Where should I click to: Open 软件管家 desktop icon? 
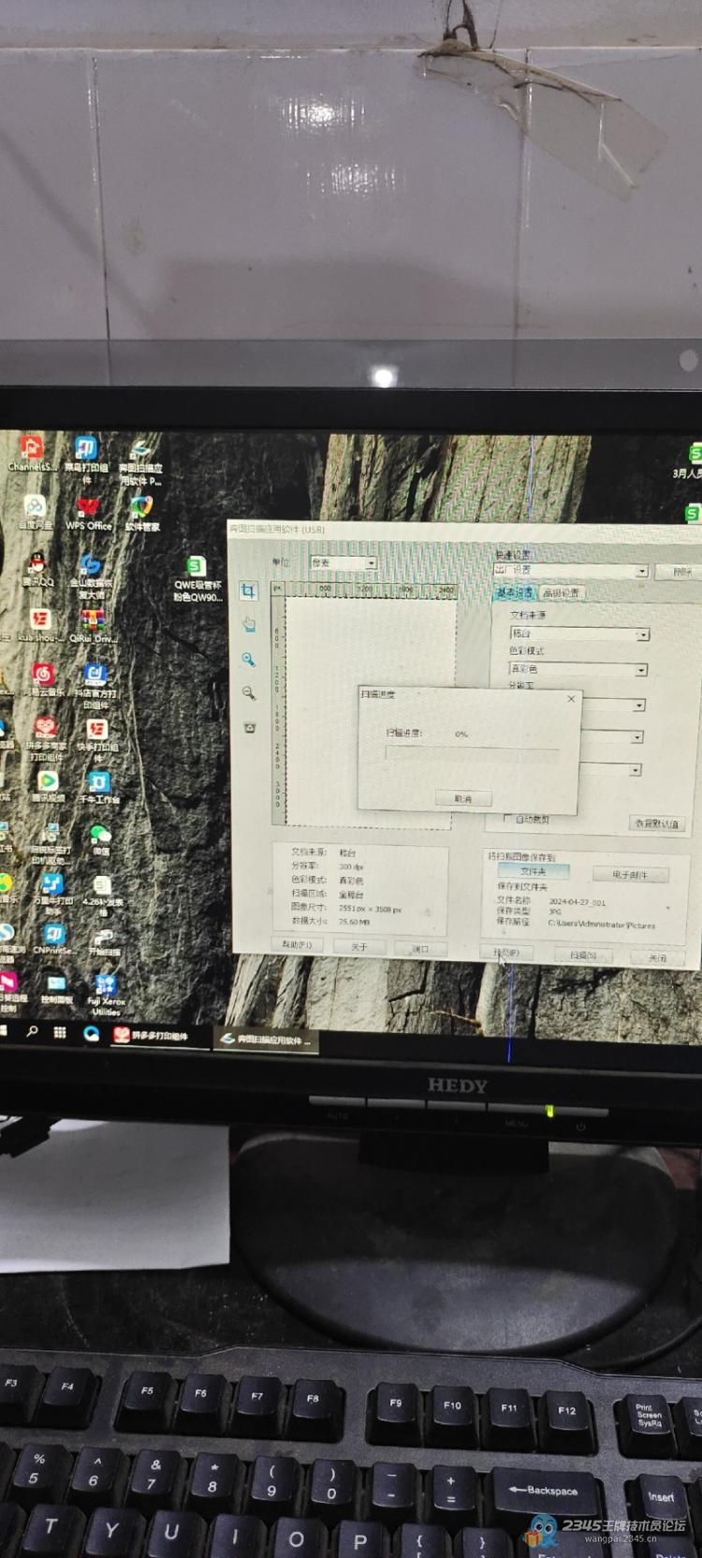140,514
